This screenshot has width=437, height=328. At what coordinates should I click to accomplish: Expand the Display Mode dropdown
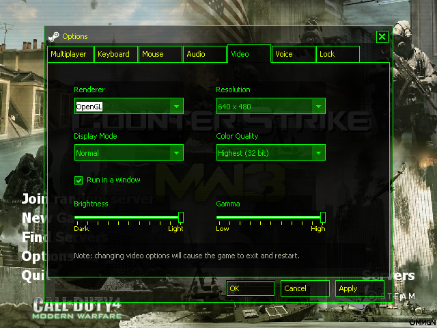[x=176, y=153]
